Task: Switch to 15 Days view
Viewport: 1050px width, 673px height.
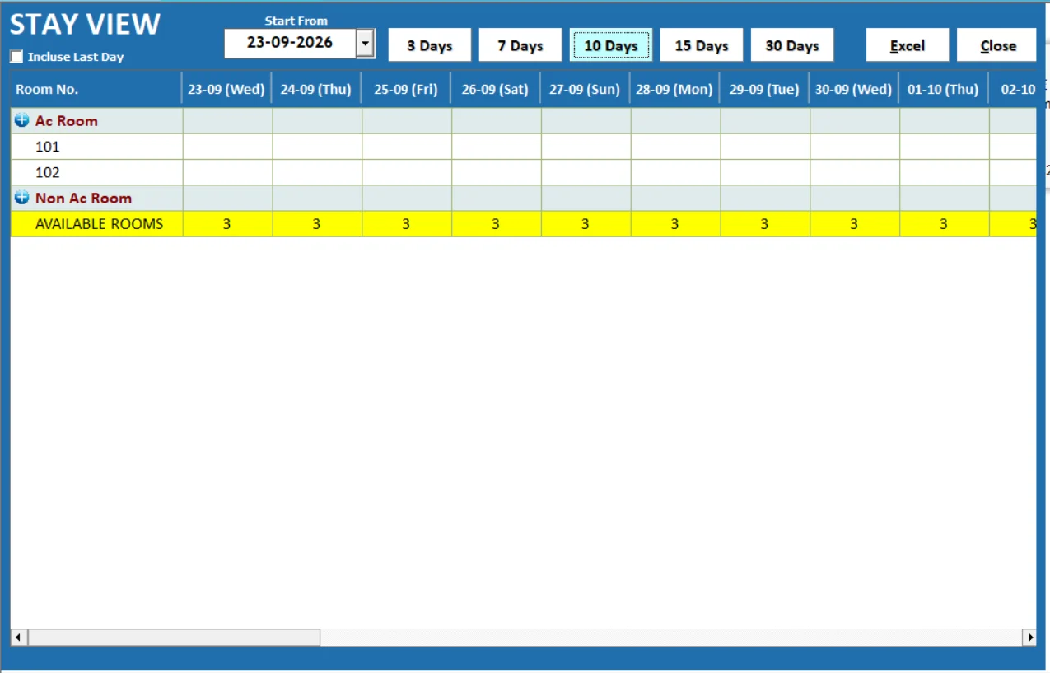Action: point(702,45)
